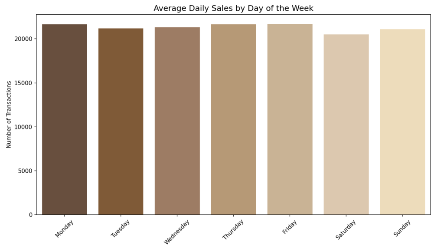This screenshot has width=444, height=245.
Task: Click the 'Monday' x-axis label
Action: coord(64,229)
